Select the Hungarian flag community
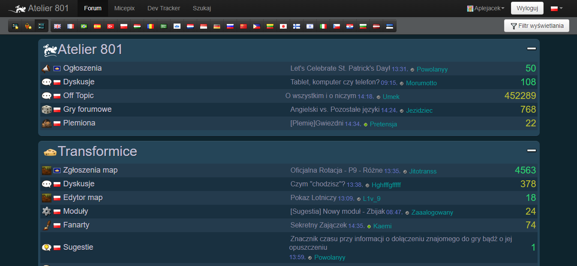The height and width of the screenshot is (266, 577). (x=137, y=26)
